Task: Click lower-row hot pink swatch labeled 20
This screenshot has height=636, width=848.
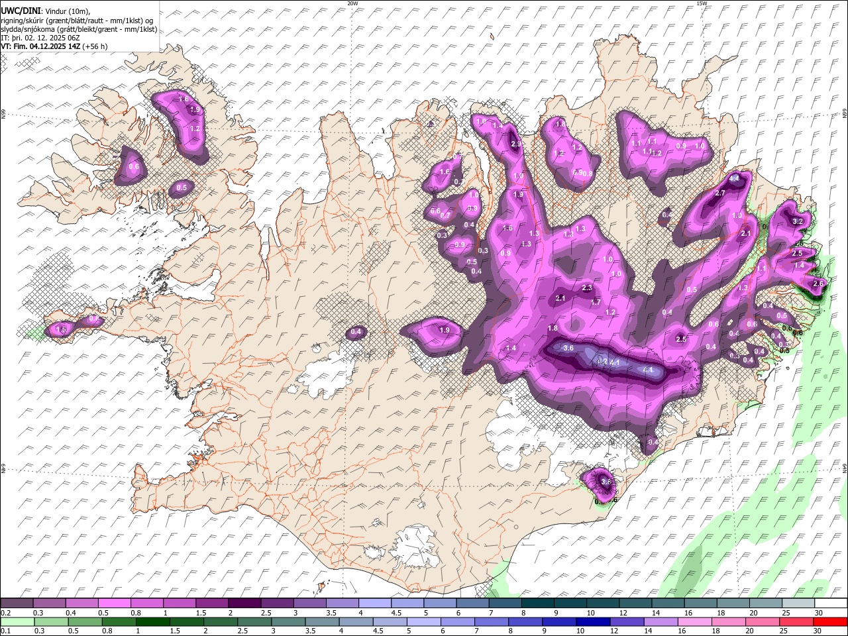Action: (762, 621)
